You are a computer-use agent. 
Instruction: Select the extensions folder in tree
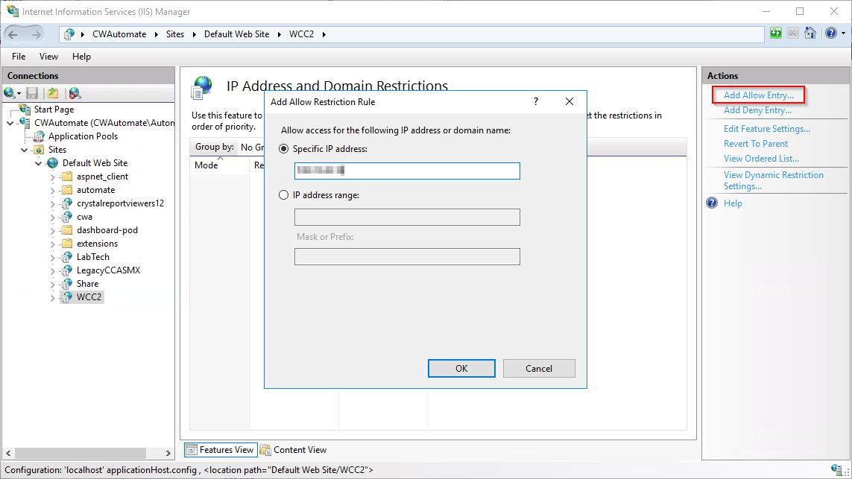pyautogui.click(x=97, y=244)
